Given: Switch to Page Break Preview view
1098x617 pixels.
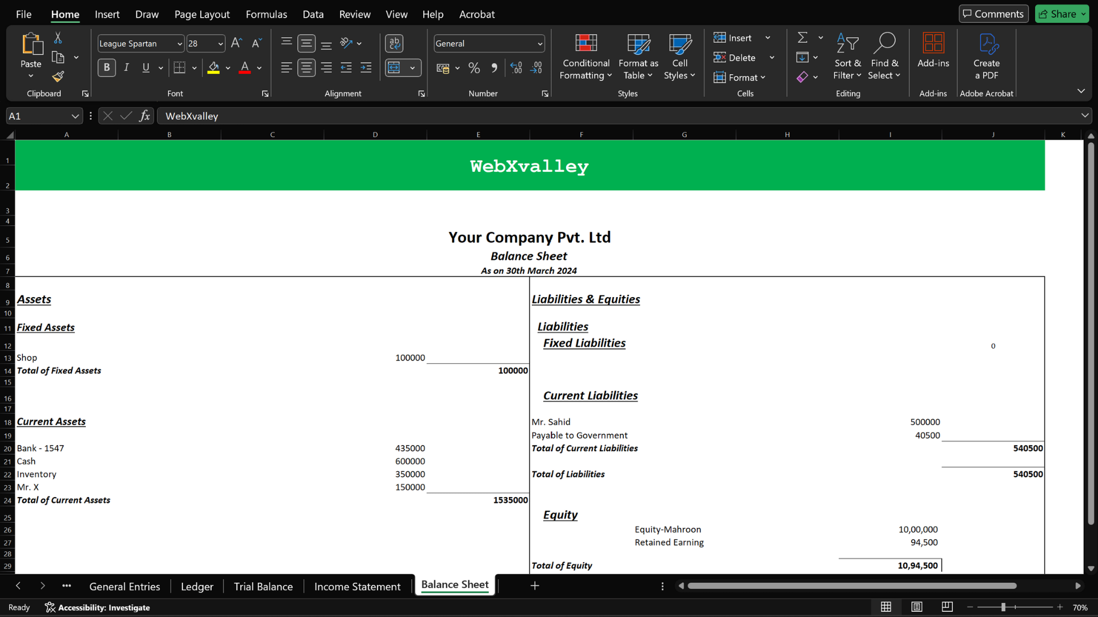Looking at the screenshot, I should click(x=947, y=607).
